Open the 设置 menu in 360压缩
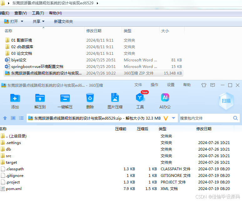This screenshot has width=242, height=201. coord(171,85)
